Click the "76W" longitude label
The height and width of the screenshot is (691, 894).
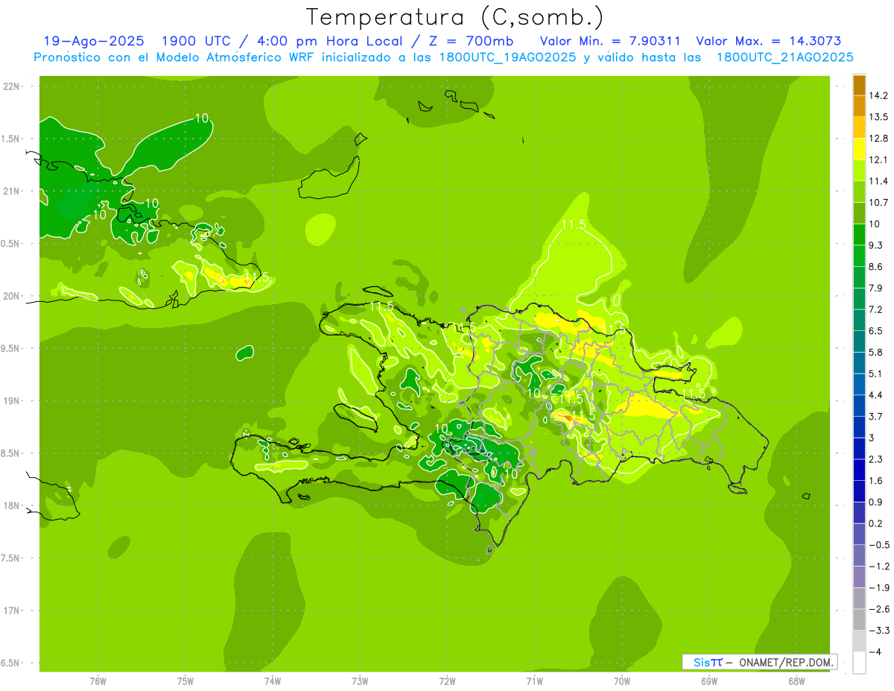pos(98,681)
